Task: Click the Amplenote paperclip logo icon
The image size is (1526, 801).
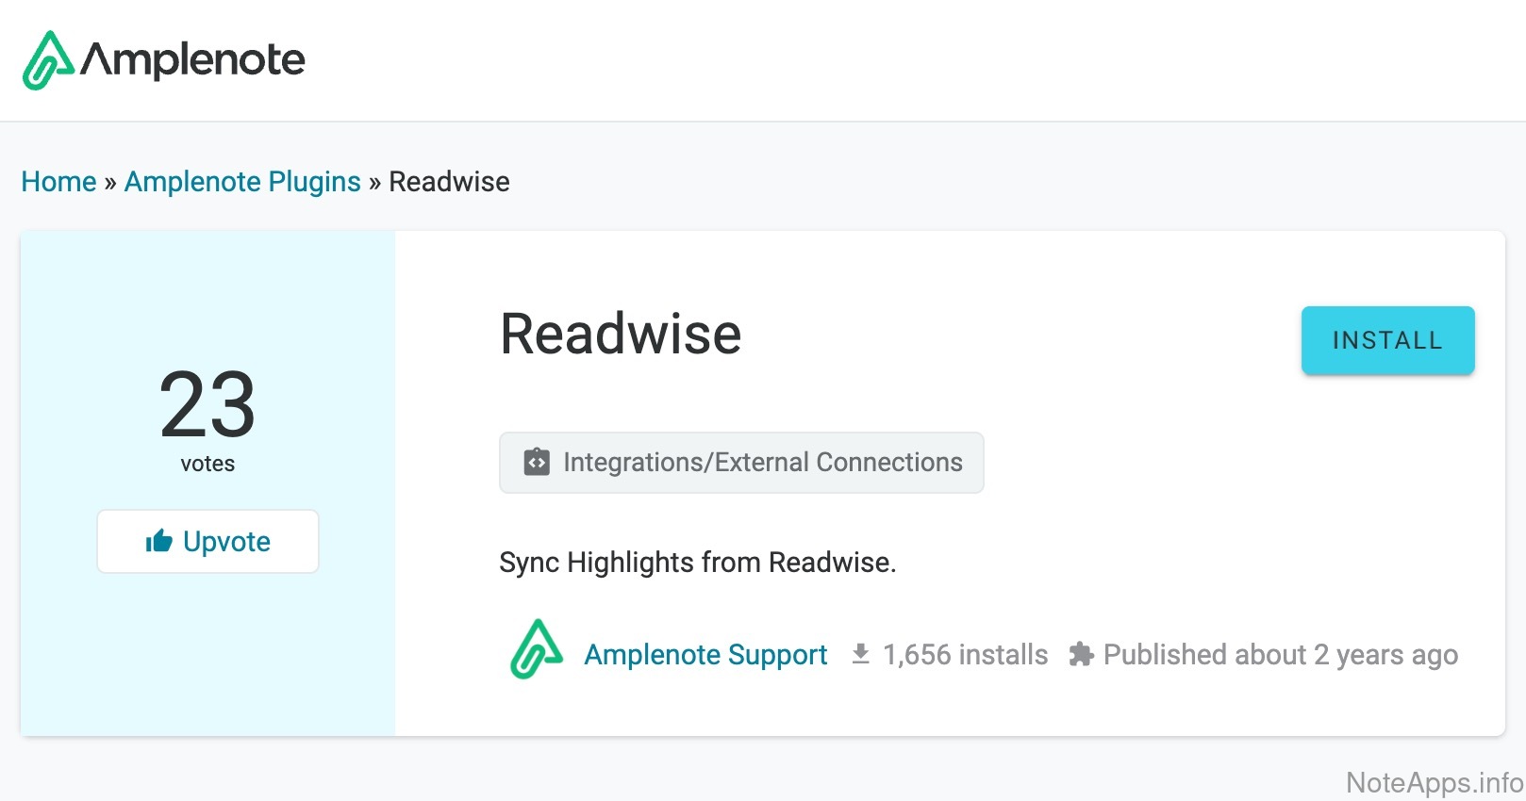Action: point(47,60)
